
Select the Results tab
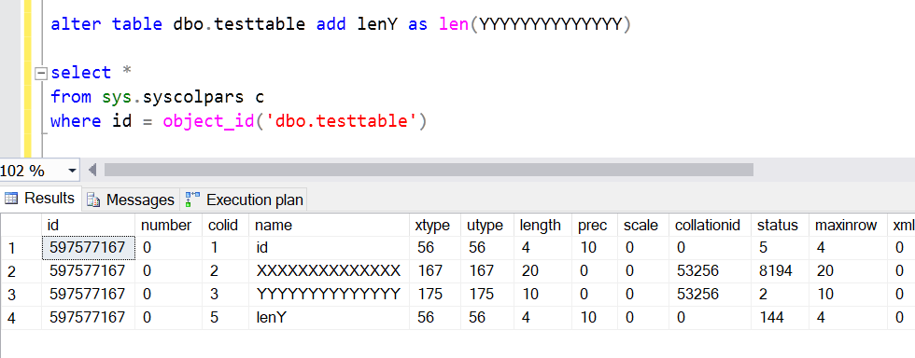click(40, 199)
